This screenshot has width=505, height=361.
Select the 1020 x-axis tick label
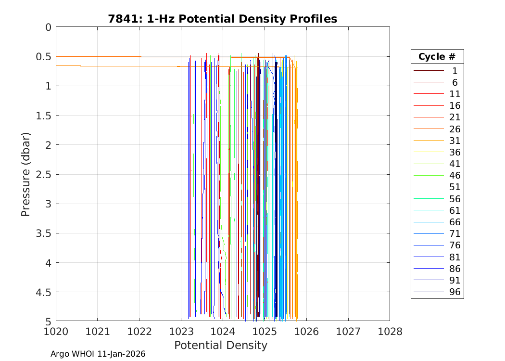pos(56,331)
